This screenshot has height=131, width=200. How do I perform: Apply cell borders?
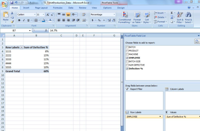36,20
